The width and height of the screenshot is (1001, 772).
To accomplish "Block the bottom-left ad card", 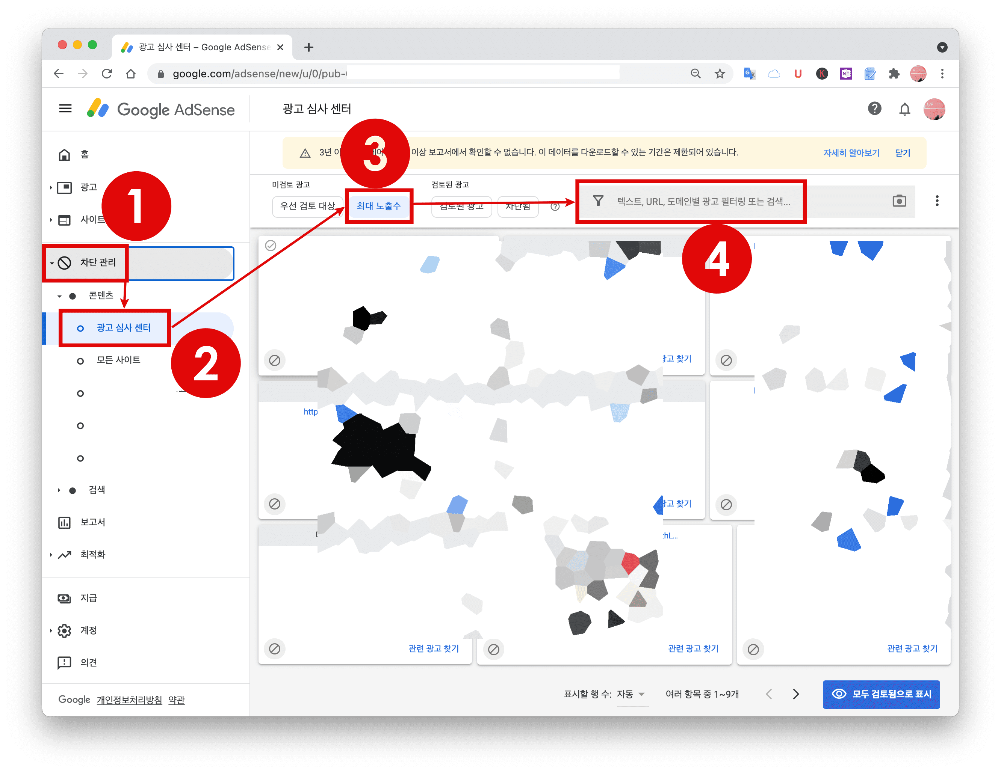I will click(275, 649).
